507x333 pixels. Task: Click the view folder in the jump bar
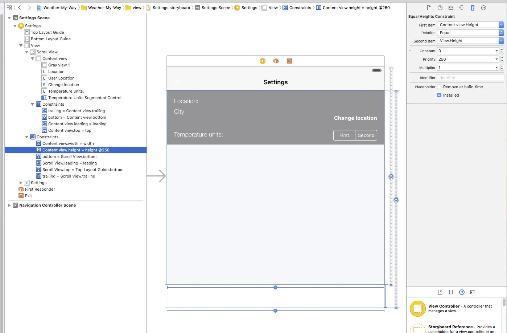133,8
